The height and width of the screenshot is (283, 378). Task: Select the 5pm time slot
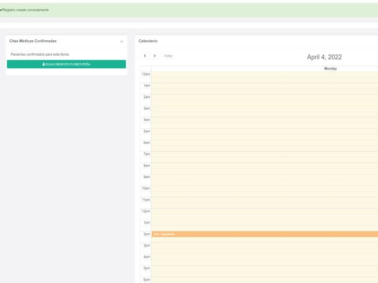click(265, 268)
